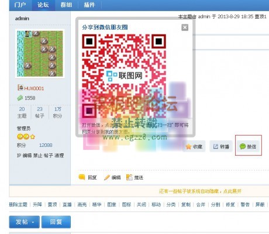This screenshot has width=269, height=234.
Task: Click the HUX0001 user group icon
Action: pos(20,88)
